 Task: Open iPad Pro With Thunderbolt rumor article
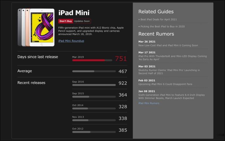tap(172, 58)
